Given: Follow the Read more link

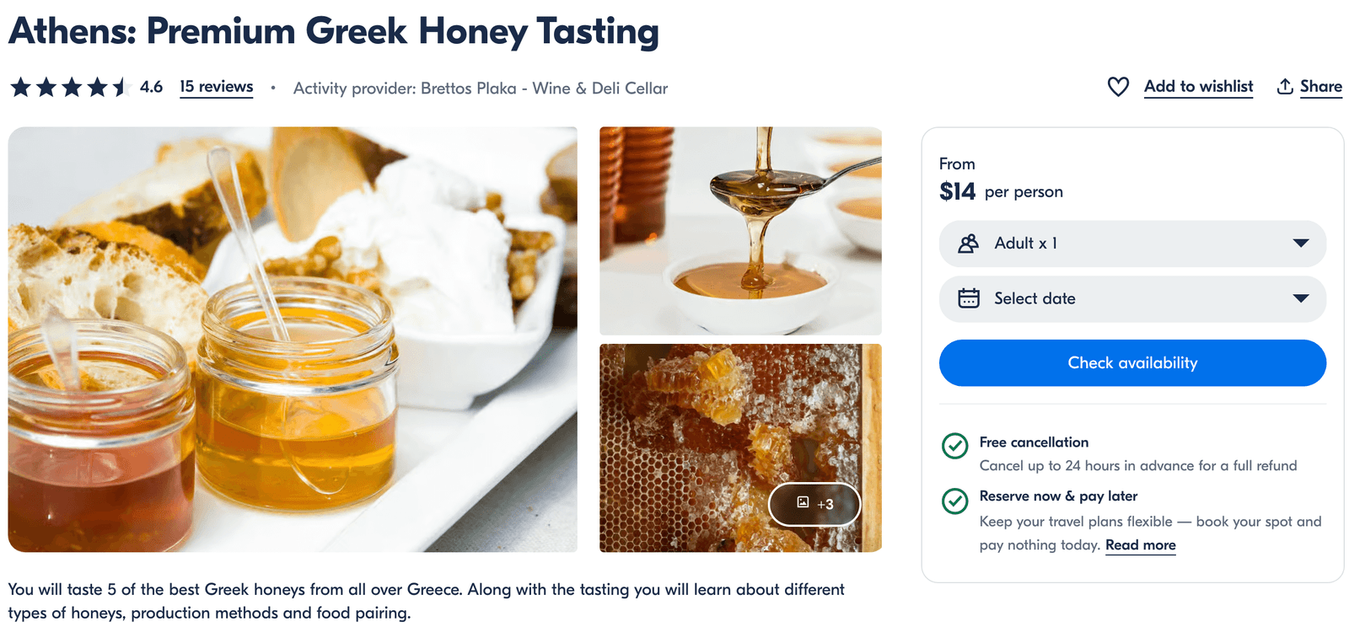Looking at the screenshot, I should click(1140, 545).
